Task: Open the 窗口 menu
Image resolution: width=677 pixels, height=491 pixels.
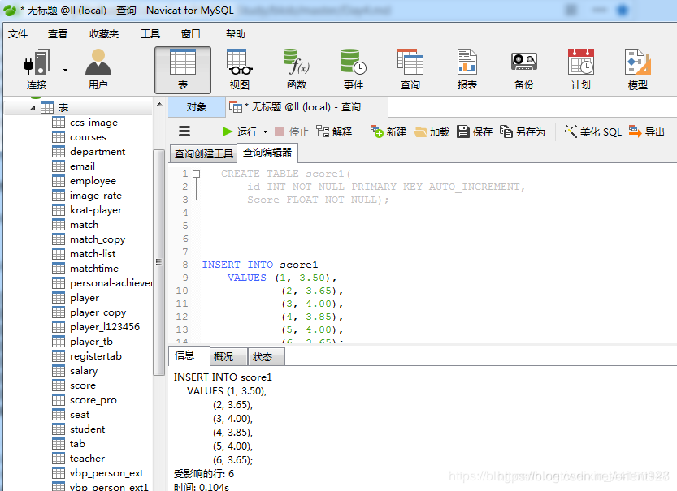Action: [190, 33]
